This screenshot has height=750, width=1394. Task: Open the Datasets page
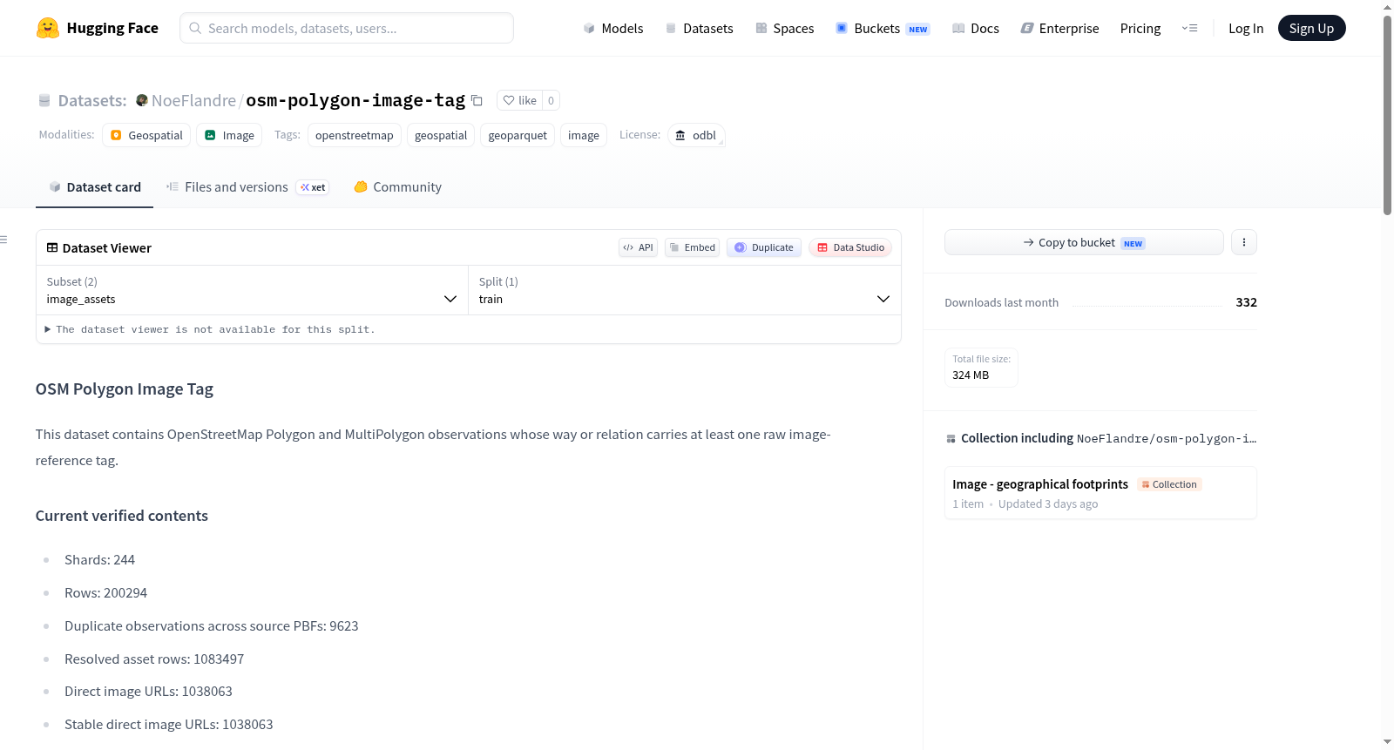click(700, 28)
